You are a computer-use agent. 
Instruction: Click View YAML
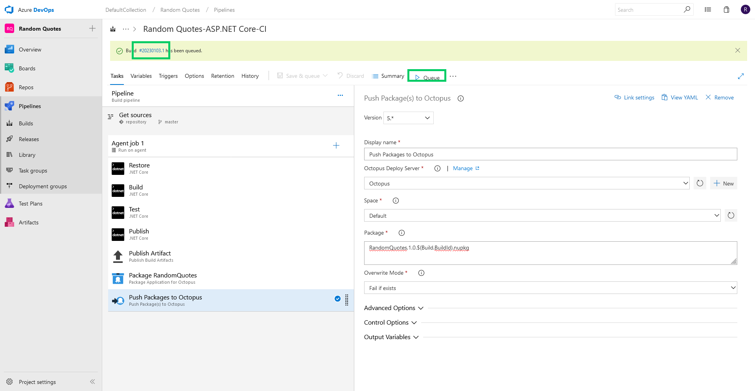(x=680, y=97)
